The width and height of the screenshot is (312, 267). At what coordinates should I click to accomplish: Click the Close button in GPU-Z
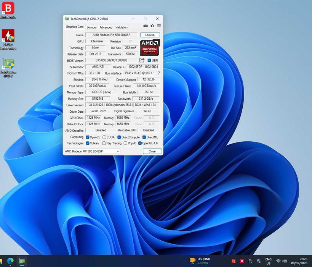coord(152,151)
